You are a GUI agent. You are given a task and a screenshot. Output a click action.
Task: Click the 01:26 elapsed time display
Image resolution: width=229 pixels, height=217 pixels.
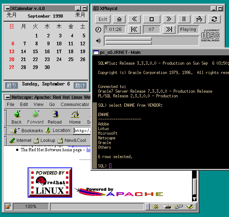coord(114,29)
